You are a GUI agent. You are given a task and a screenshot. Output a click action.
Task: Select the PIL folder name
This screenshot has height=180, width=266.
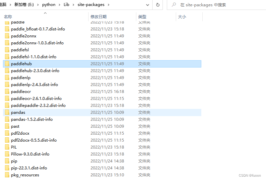(x=14, y=147)
